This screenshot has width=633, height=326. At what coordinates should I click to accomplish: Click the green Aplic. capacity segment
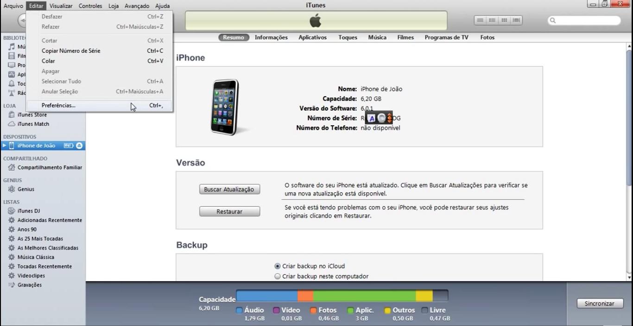(x=365, y=296)
